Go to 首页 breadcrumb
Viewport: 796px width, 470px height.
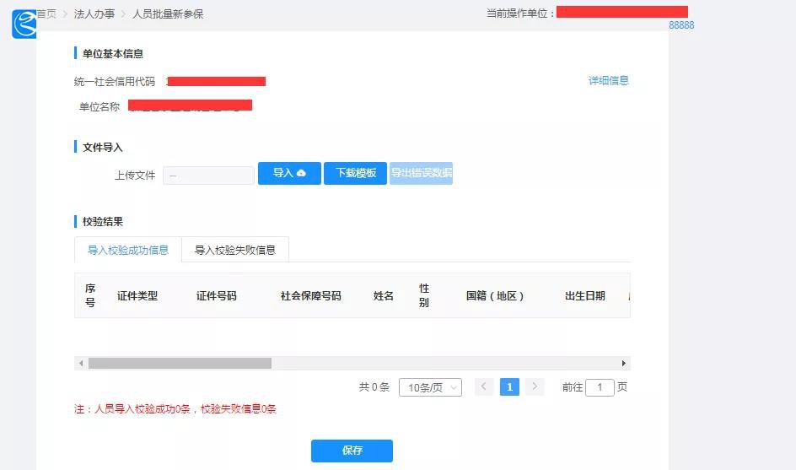point(47,14)
